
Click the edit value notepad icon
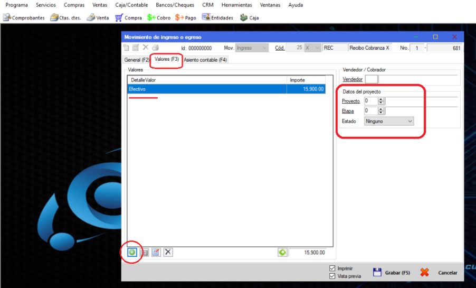click(x=156, y=252)
